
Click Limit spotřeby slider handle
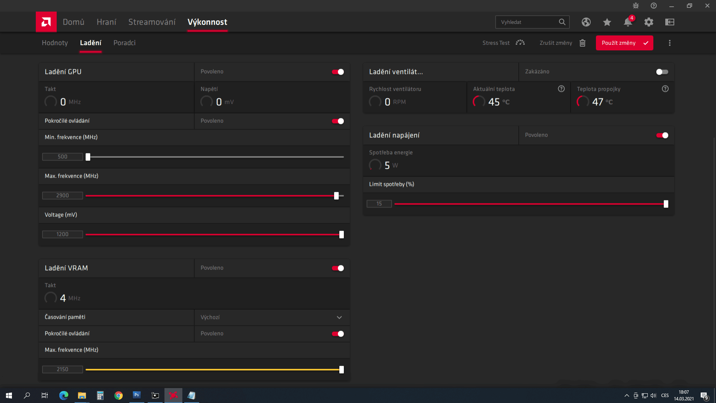[666, 204]
